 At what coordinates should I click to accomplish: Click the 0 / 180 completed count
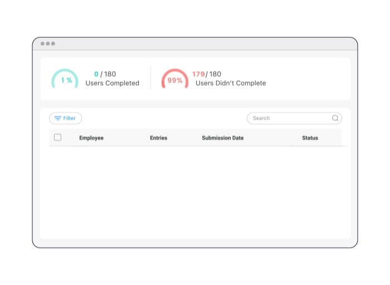pos(105,74)
